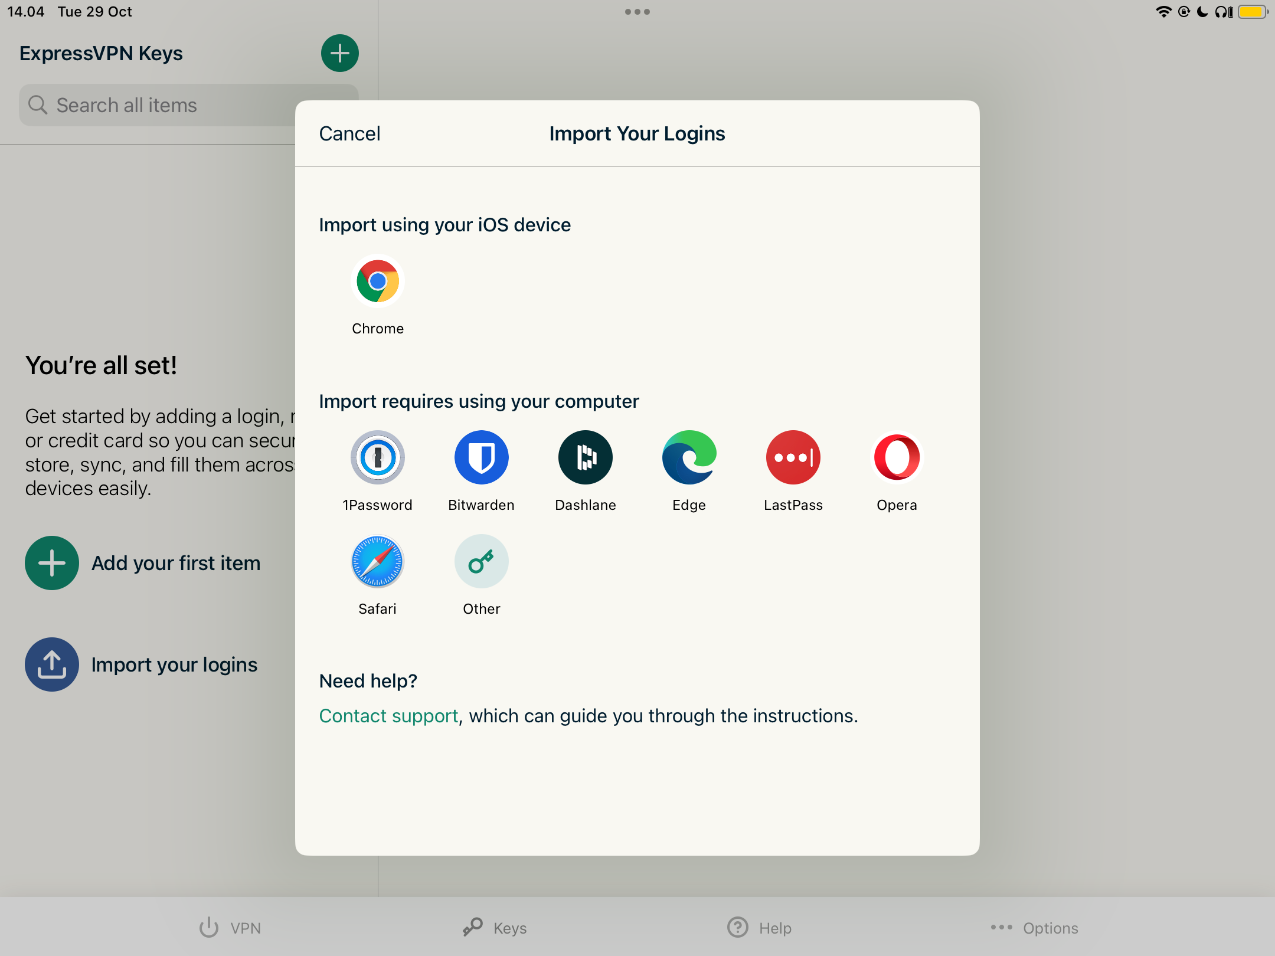Select Other key icon
This screenshot has width=1275, height=956.
pyautogui.click(x=482, y=561)
